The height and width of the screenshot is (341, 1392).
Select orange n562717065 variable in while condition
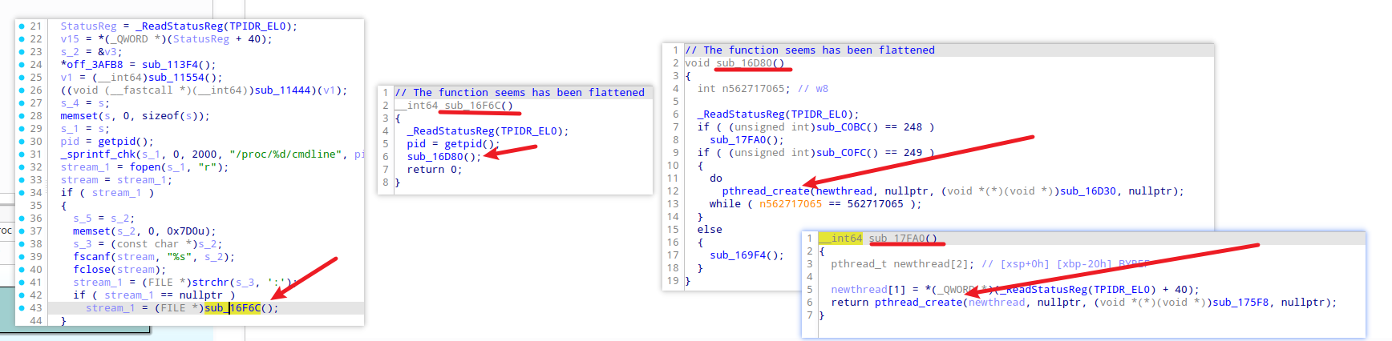coord(790,204)
